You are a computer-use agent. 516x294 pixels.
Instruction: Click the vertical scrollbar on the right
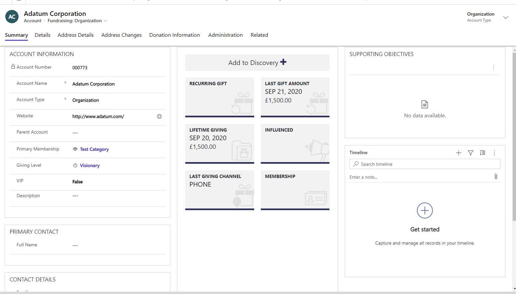click(x=514, y=136)
